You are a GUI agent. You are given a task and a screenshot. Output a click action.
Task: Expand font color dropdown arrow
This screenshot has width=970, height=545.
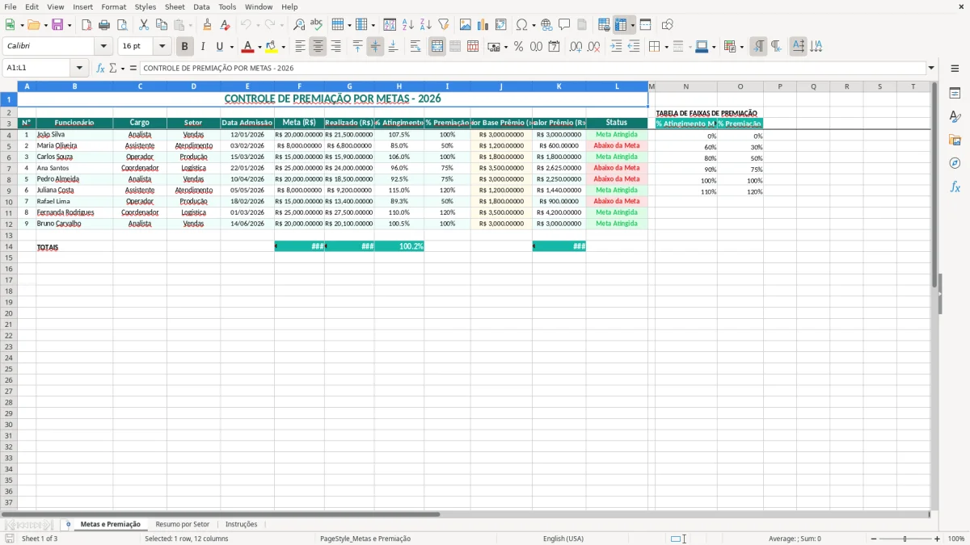click(x=259, y=47)
